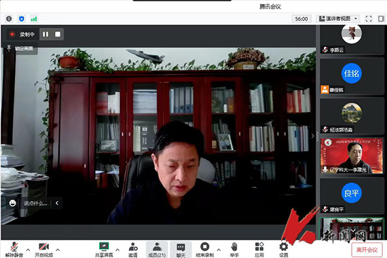Unmute the microphone (解除静音)

(x=14, y=250)
